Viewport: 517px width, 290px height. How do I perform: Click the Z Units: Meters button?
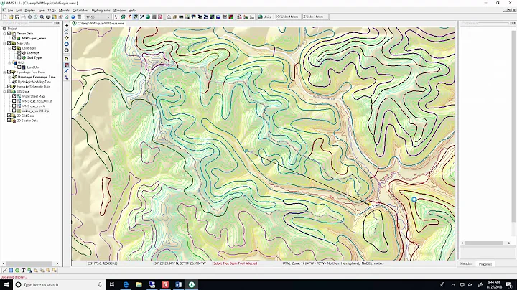pyautogui.click(x=315, y=17)
